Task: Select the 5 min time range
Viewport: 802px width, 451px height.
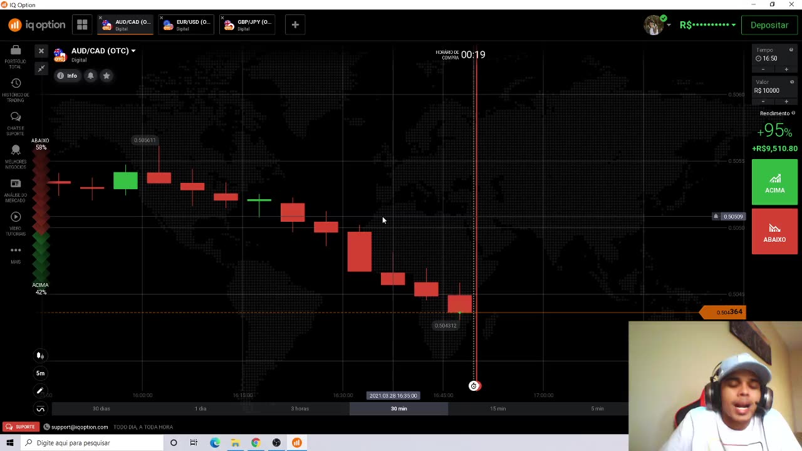Action: pyautogui.click(x=597, y=409)
